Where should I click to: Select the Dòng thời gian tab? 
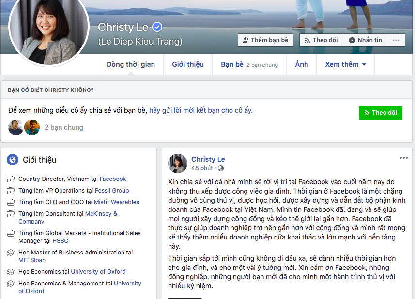131,64
